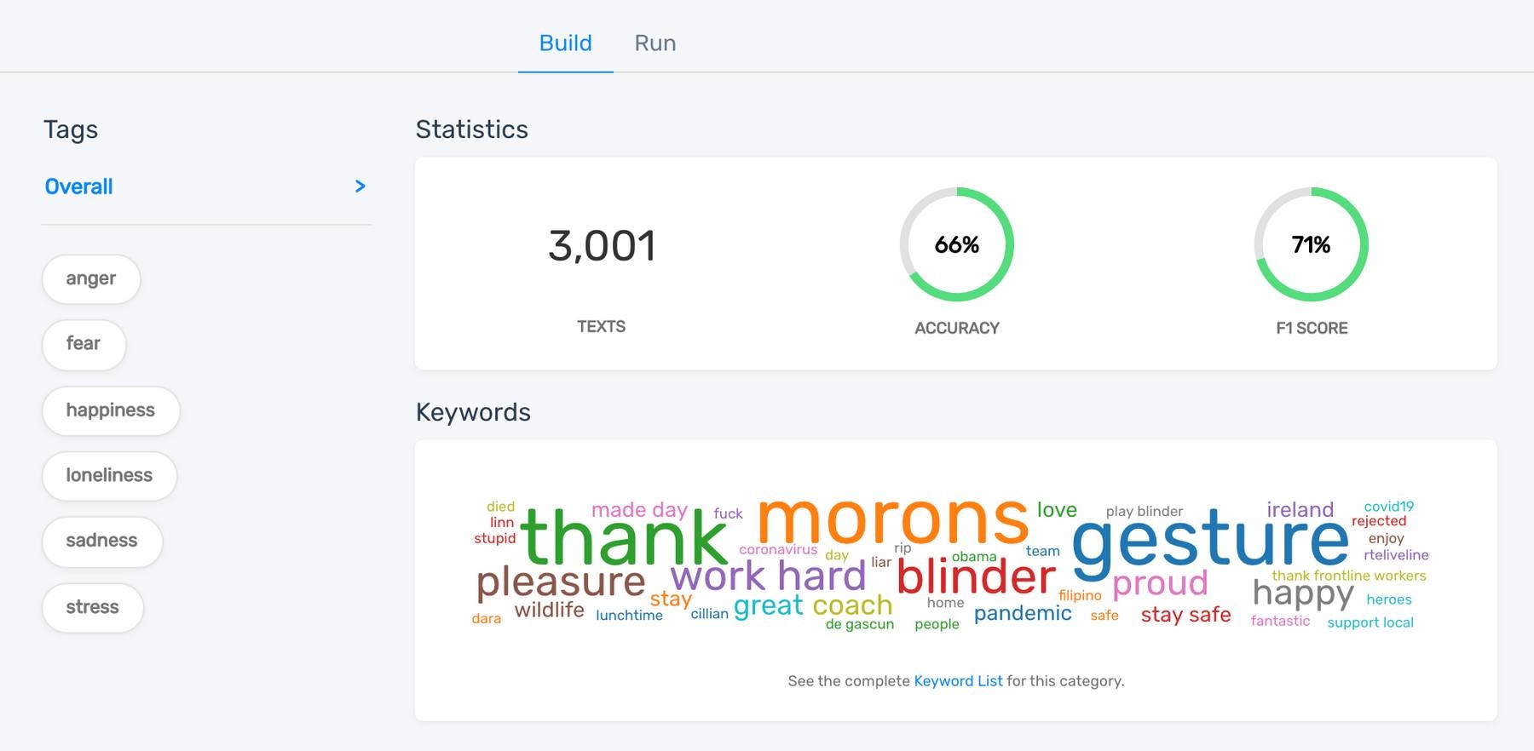Select the red 'blinder' keyword
The height and width of the screenshot is (751, 1534).
coord(976,577)
